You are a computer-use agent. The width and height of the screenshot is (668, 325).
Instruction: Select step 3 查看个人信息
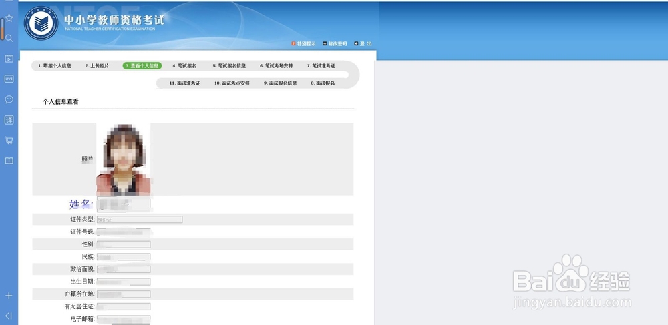click(142, 66)
